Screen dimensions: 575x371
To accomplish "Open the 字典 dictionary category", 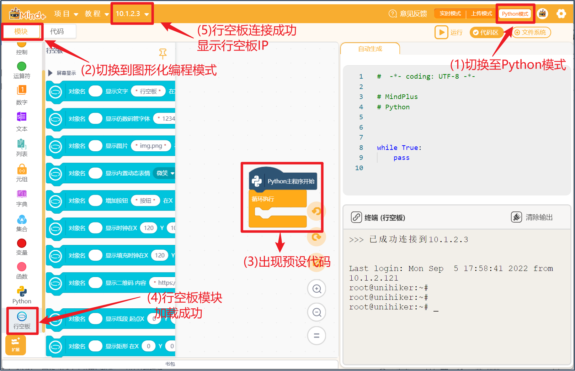I will 22,198.
